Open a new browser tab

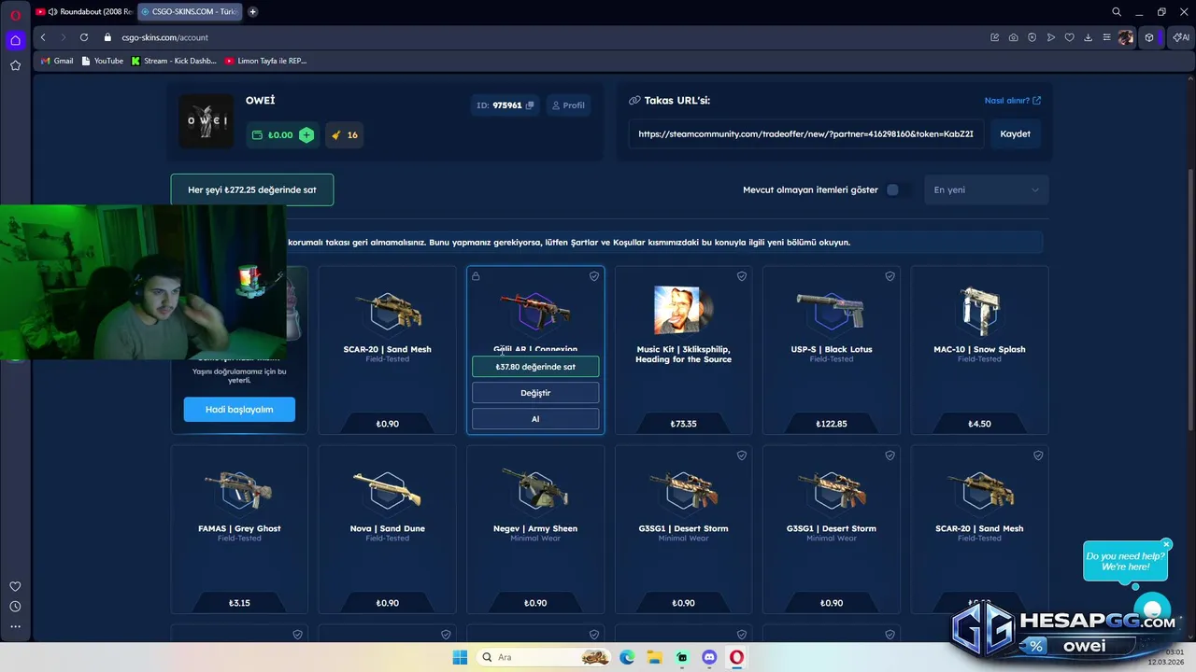[252, 12]
